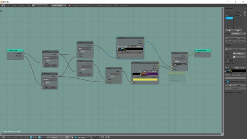The width and height of the screenshot is (247, 139).
Task: Expand the Color panel in sidebar
Action: [225, 61]
